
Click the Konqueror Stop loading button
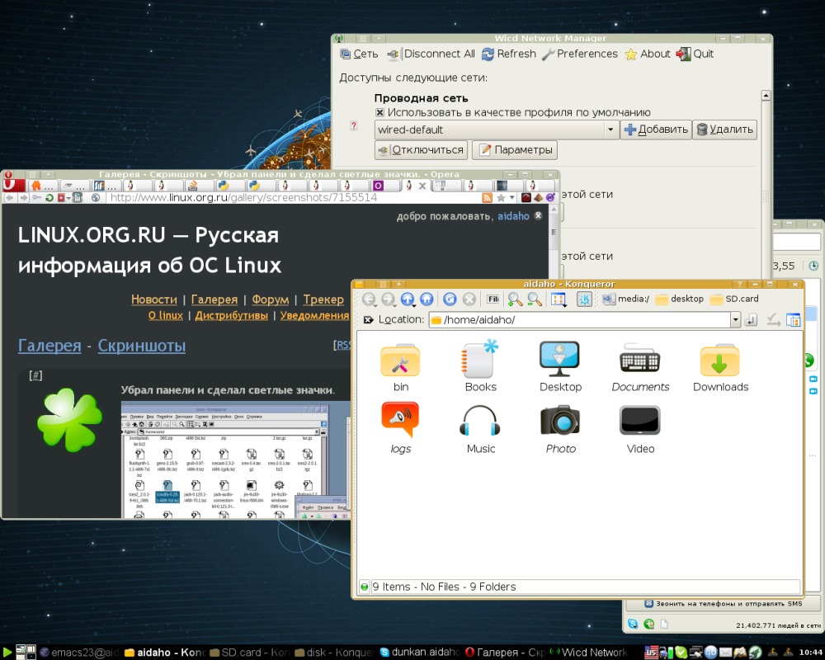469,299
